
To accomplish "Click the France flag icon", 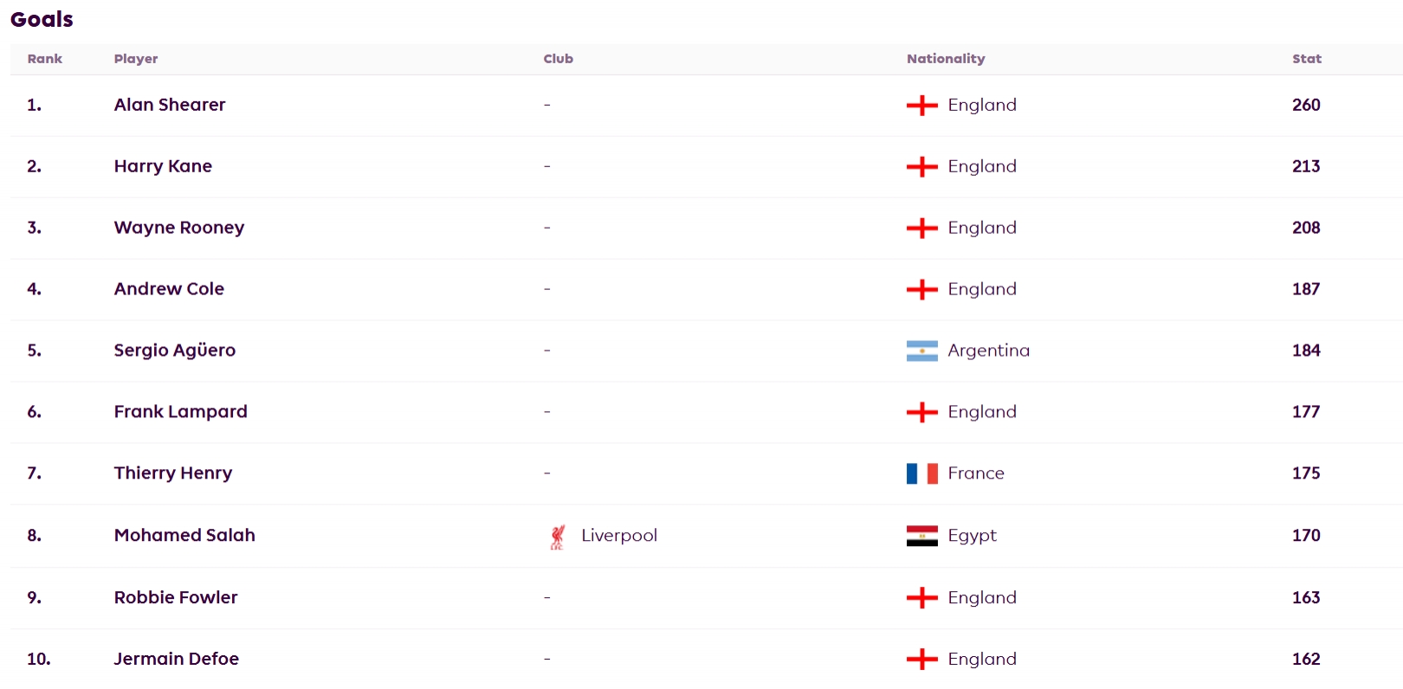I will click(x=921, y=473).
